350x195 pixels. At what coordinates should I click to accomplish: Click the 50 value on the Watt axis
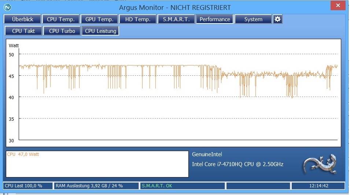[11, 55]
